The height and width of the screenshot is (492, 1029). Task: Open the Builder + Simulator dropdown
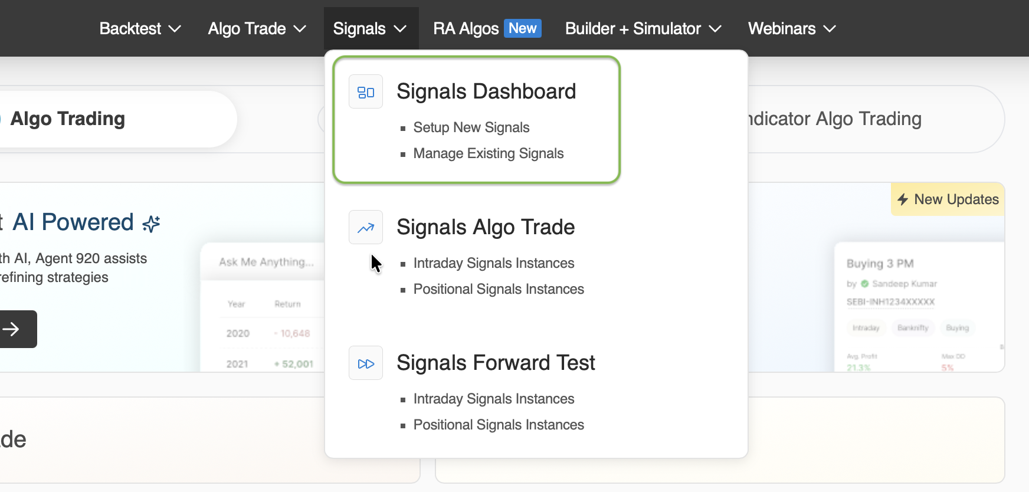click(642, 28)
